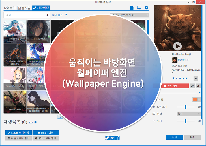
Task: Play the Saddest Khajit preview video
Action: point(177,46)
